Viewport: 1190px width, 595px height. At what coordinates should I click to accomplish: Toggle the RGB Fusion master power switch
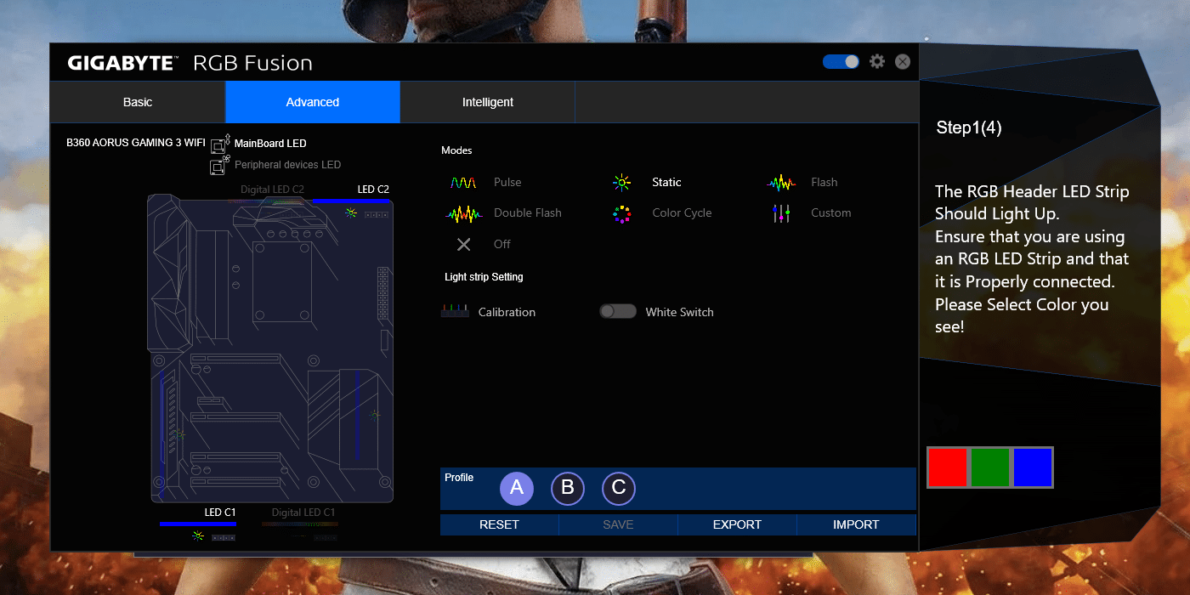(841, 61)
